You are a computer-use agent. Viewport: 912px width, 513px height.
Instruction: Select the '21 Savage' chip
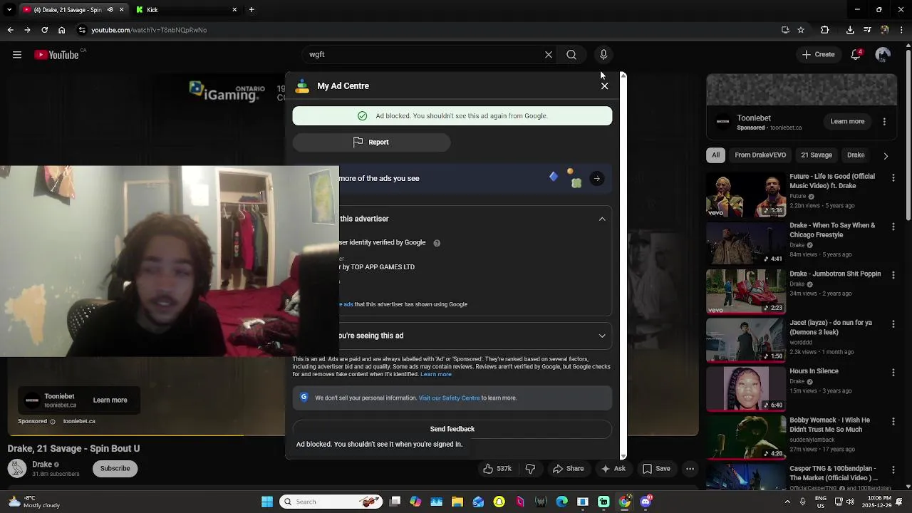click(x=817, y=155)
